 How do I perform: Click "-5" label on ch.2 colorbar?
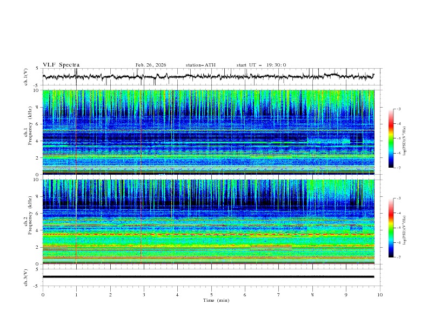399,228
